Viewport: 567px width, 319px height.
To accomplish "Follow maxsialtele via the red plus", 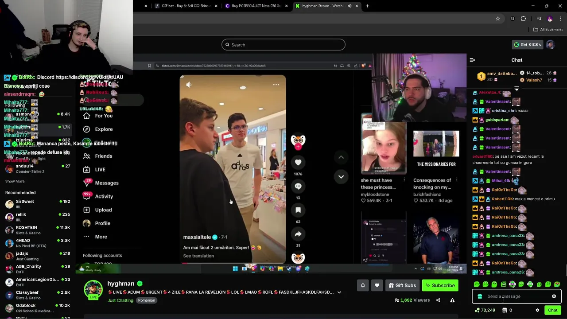I will coord(298,147).
